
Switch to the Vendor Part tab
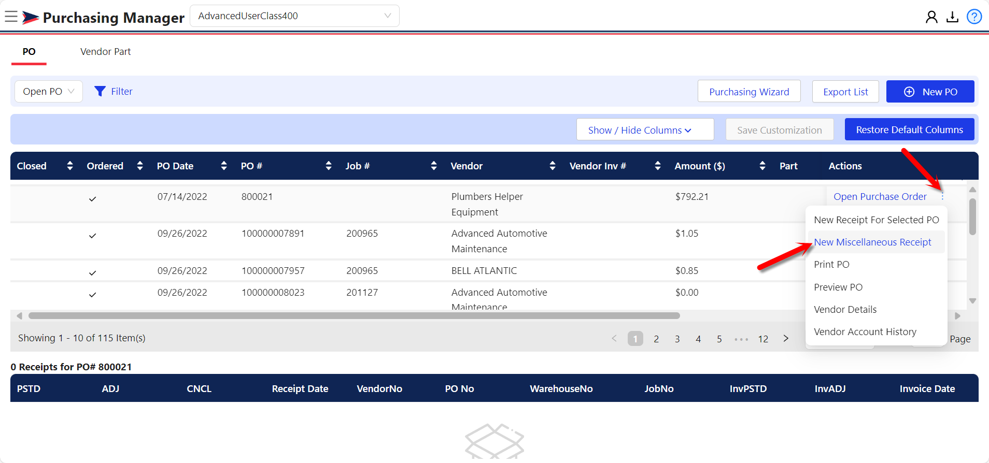pyautogui.click(x=105, y=52)
